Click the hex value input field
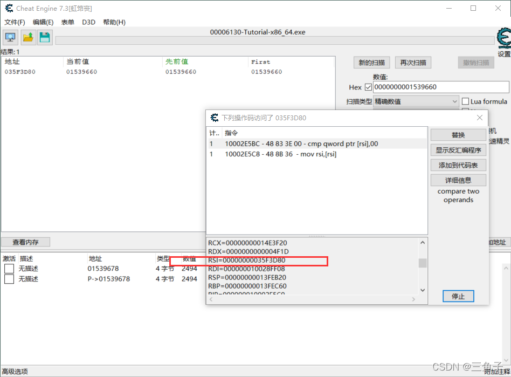The image size is (511, 377). tap(440, 87)
